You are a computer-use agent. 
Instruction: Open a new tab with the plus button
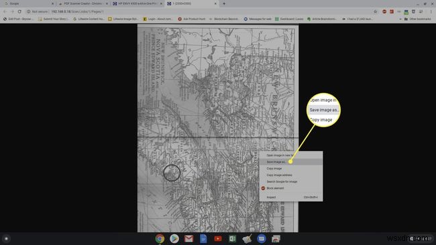pos(224,3)
